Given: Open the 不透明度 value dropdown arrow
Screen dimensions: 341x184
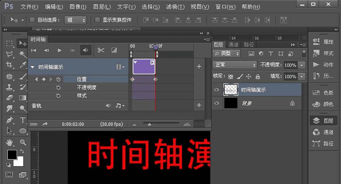Looking at the screenshot, I should [301, 65].
